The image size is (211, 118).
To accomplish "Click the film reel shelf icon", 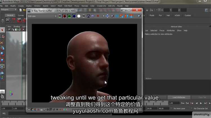I will pos(8,20).
